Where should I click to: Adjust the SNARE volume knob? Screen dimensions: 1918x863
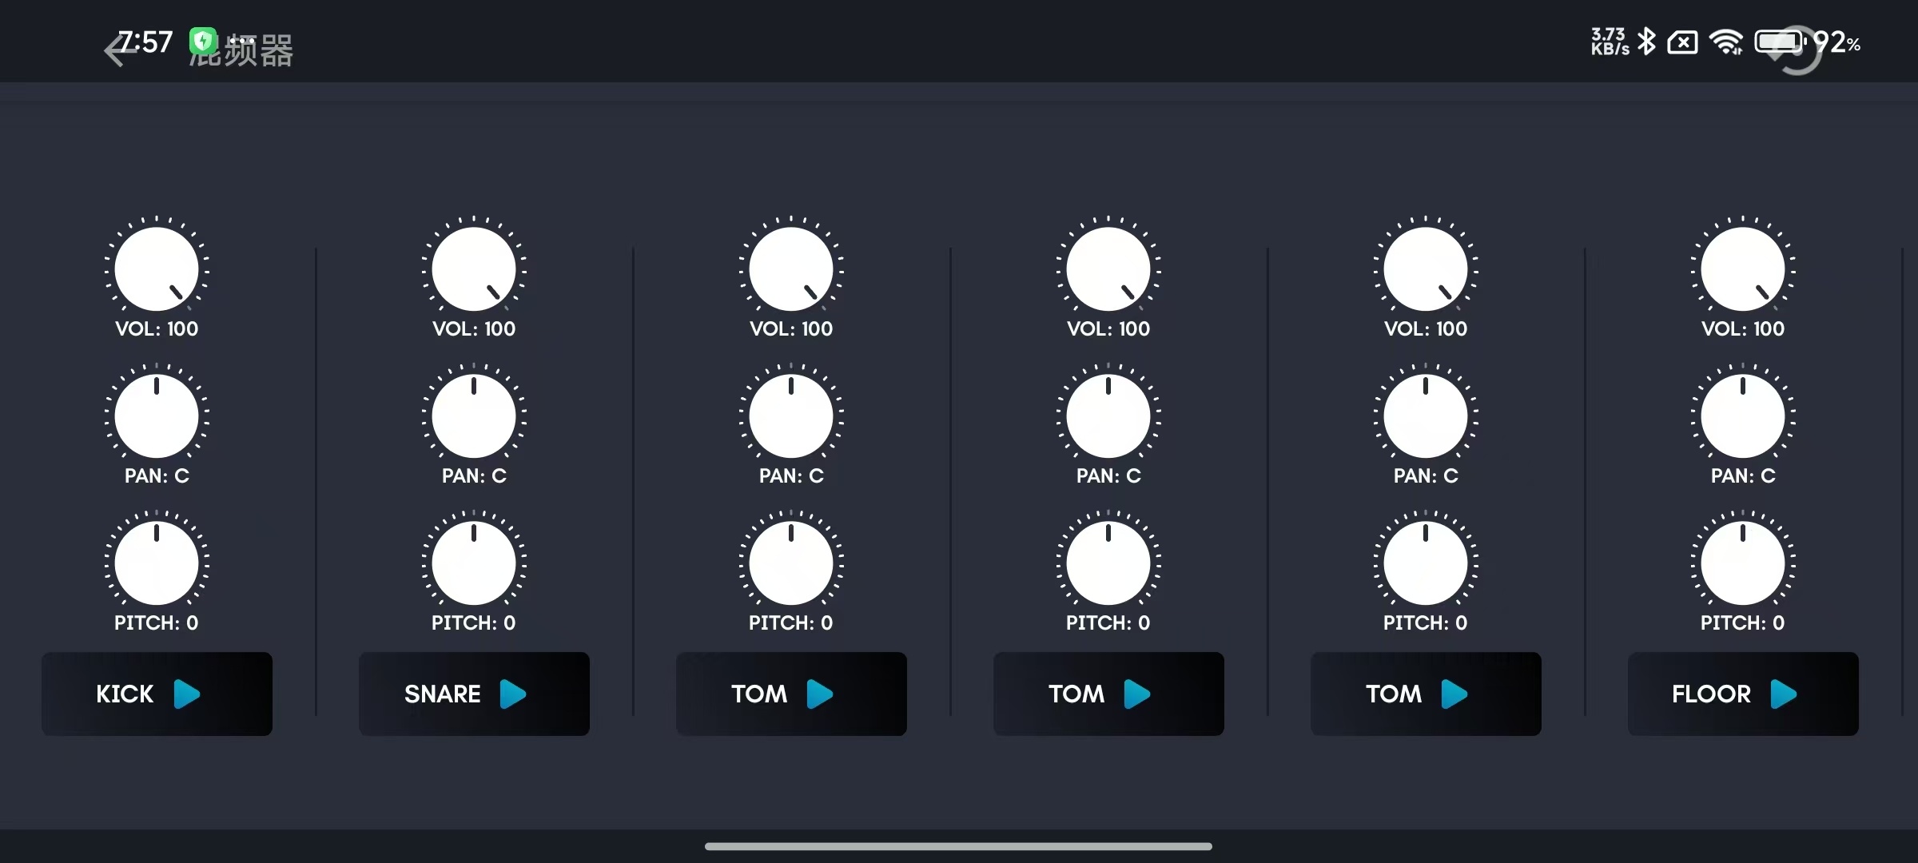tap(474, 268)
